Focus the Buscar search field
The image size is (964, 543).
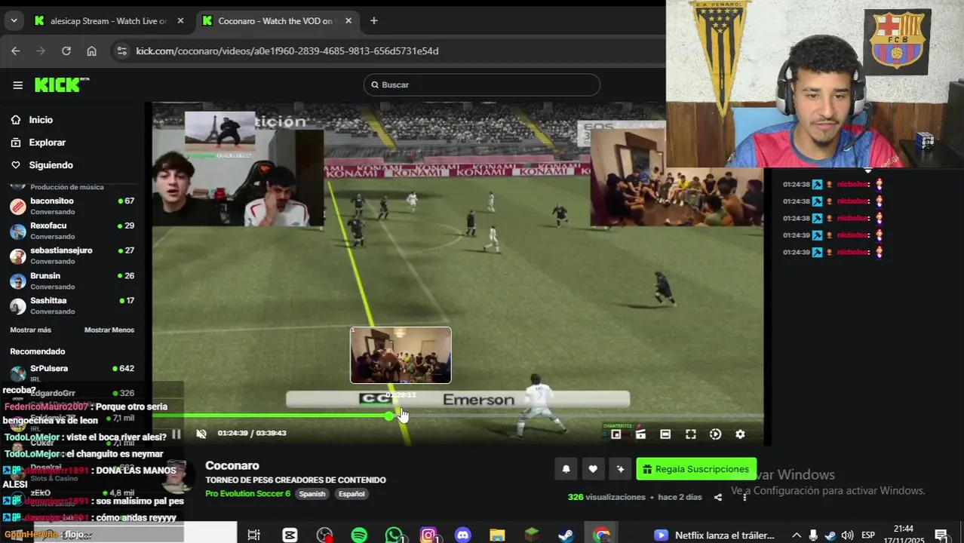(x=482, y=85)
